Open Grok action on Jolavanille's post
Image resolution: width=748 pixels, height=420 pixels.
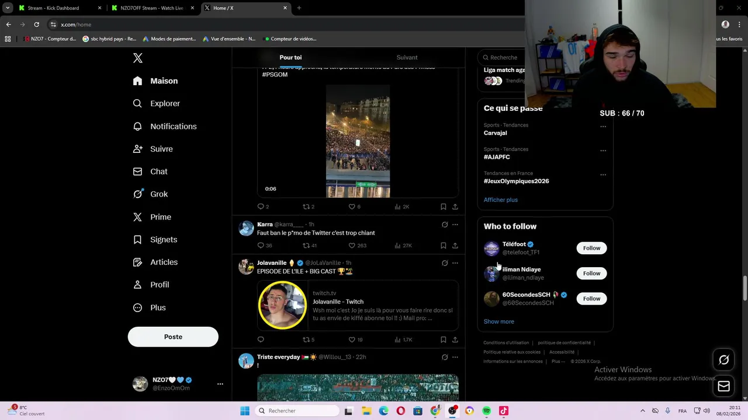445,263
